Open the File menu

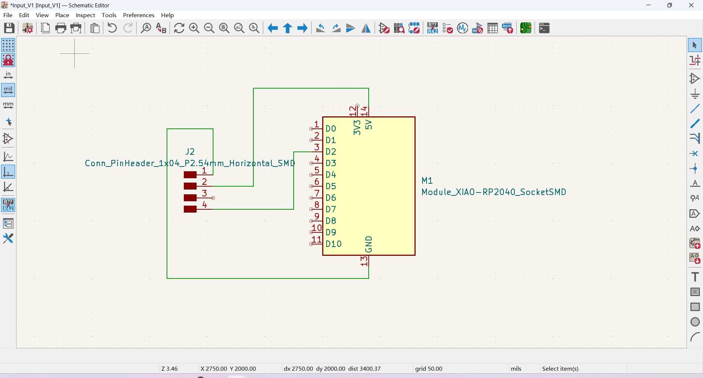8,15
